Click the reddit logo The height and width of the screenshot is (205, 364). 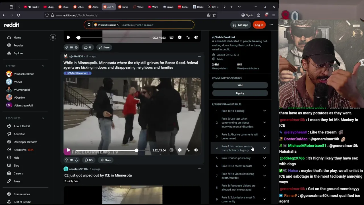point(12,25)
